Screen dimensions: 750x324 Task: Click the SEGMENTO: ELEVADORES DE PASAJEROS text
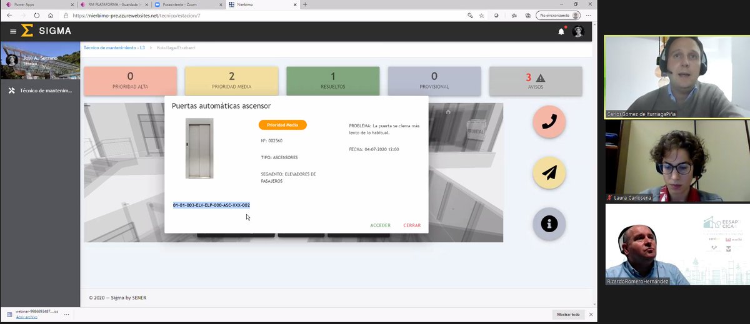pos(288,177)
